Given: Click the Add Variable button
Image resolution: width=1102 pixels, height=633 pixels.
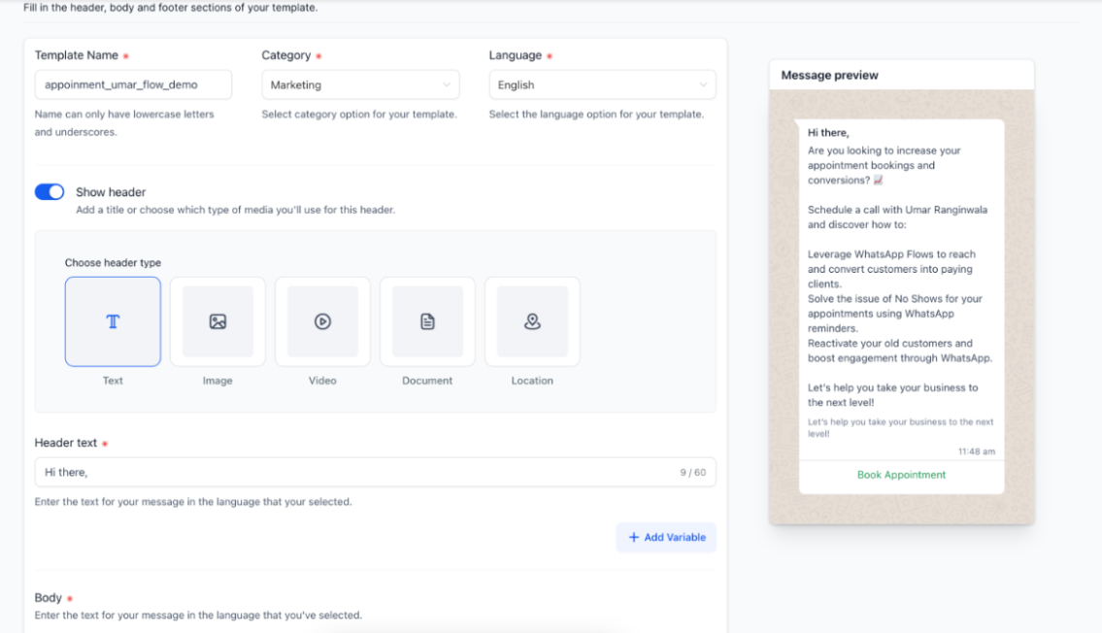Looking at the screenshot, I should [666, 537].
